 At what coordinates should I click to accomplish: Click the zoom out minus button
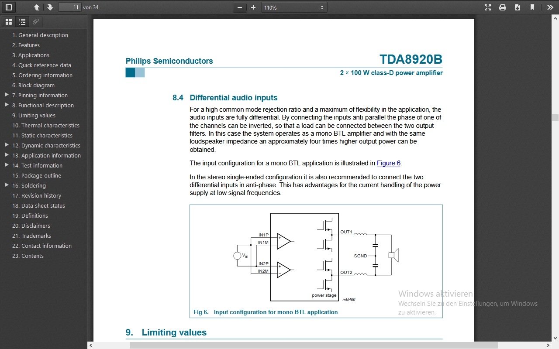coord(239,7)
